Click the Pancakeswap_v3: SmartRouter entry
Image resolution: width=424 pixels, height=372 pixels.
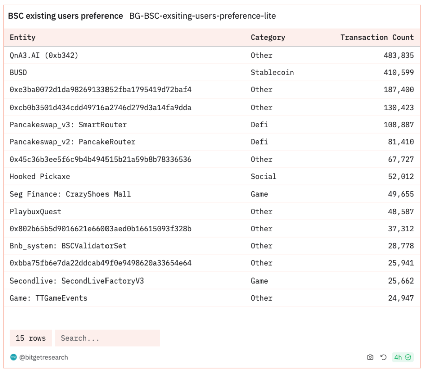pos(68,125)
